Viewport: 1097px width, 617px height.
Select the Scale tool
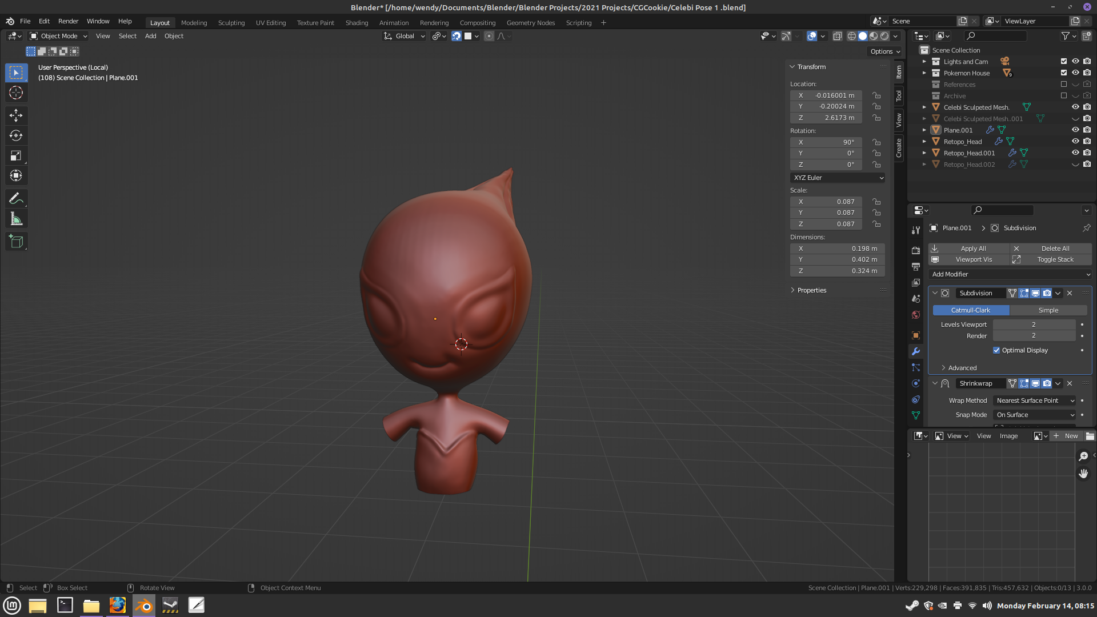tap(16, 155)
